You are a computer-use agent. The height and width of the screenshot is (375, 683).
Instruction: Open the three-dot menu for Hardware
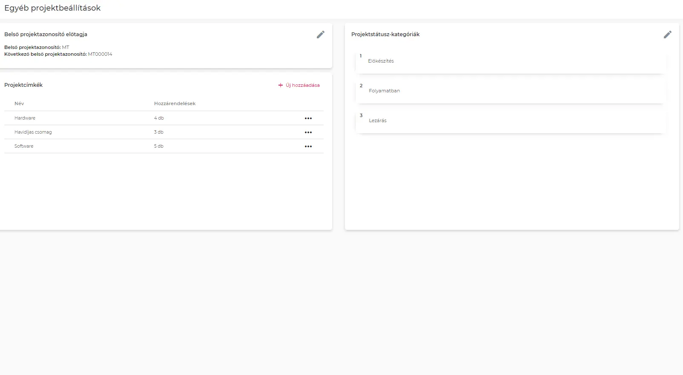(308, 118)
